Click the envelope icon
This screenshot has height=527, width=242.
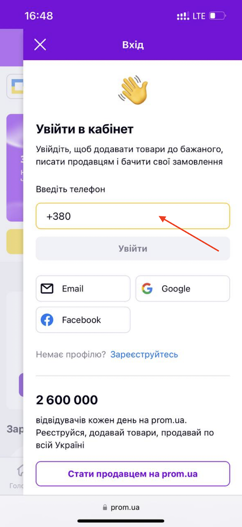point(47,289)
